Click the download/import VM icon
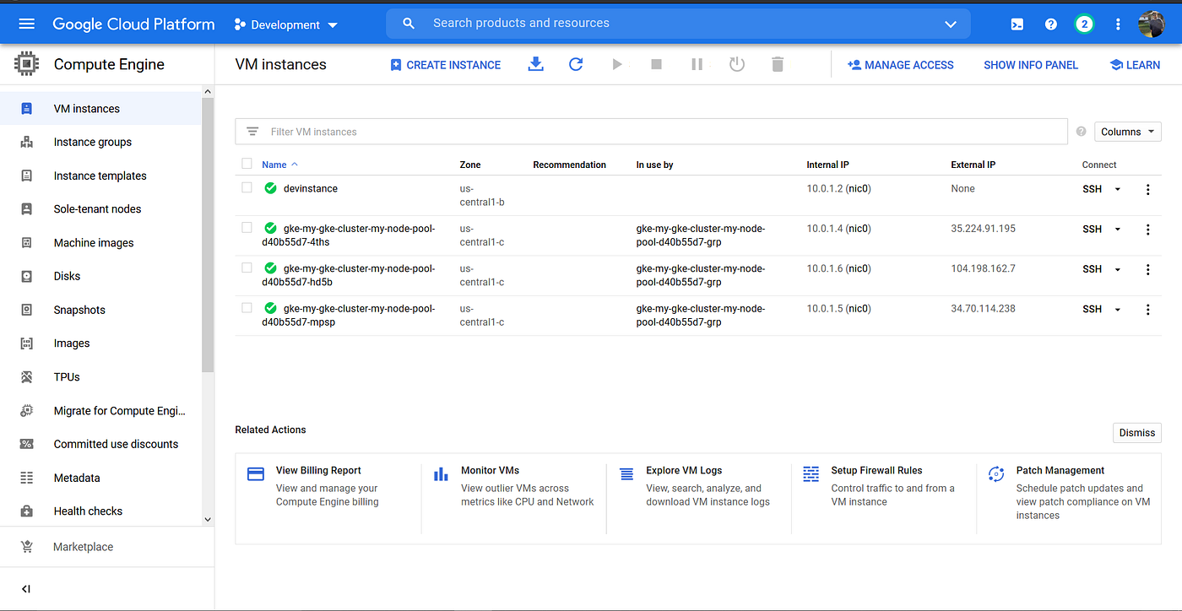Viewport: 1182px width, 611px height. [x=535, y=64]
